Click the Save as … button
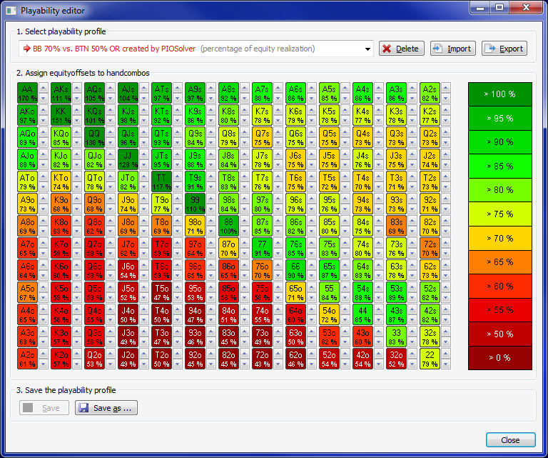Screen dimensions: 548x458 (106, 408)
